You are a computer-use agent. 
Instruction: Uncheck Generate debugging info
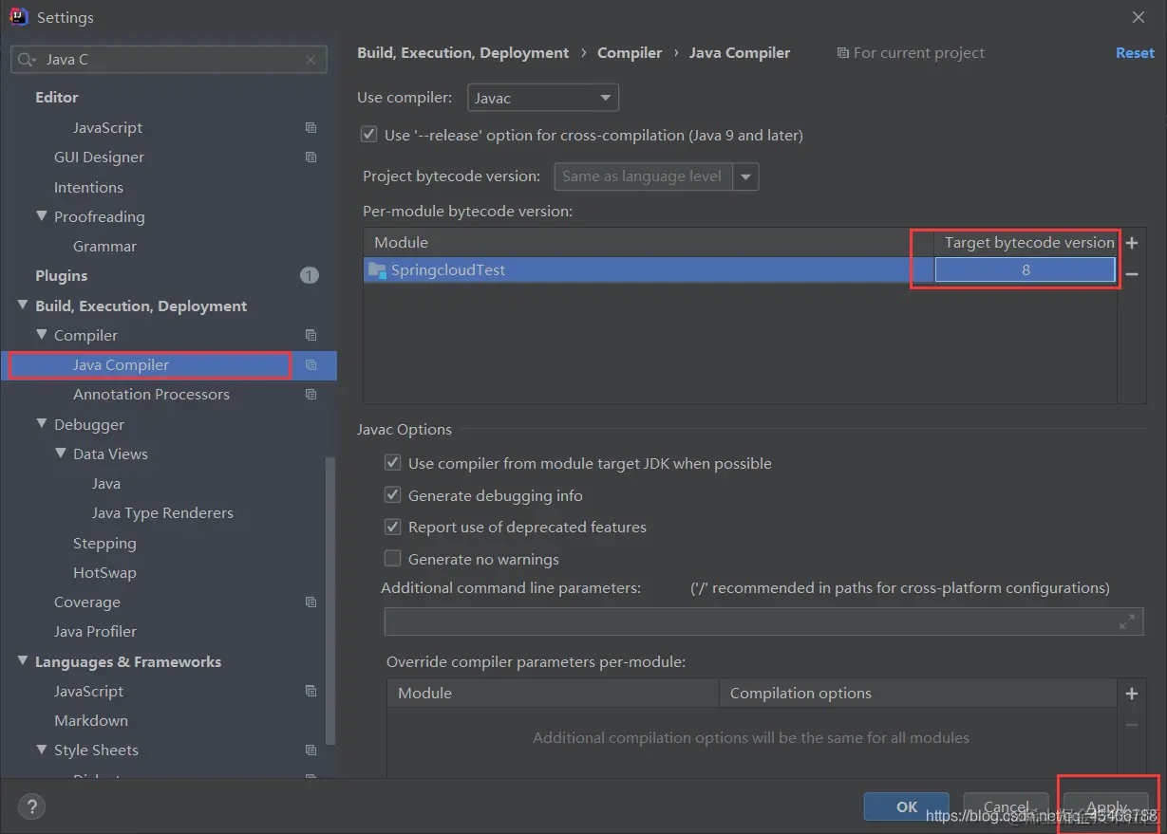pyautogui.click(x=392, y=495)
